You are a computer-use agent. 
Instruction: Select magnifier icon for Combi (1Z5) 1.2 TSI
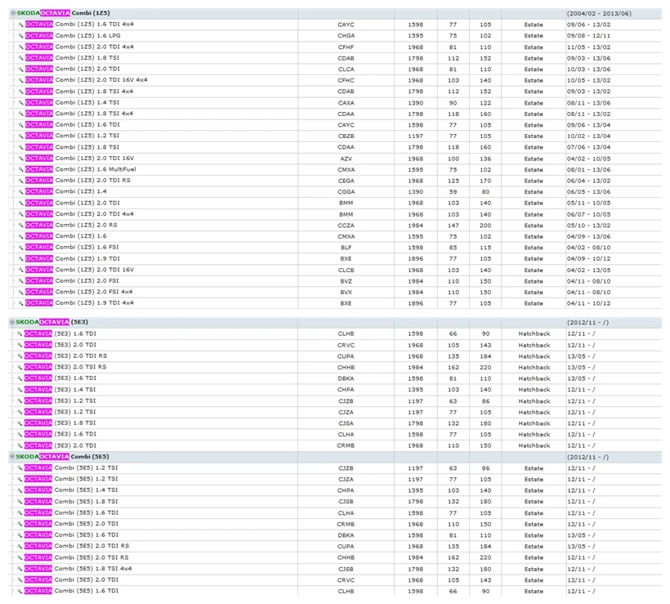tap(20, 136)
